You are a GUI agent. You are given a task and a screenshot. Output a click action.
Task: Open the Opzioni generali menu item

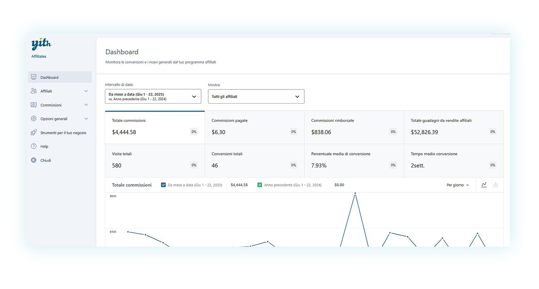pos(60,119)
